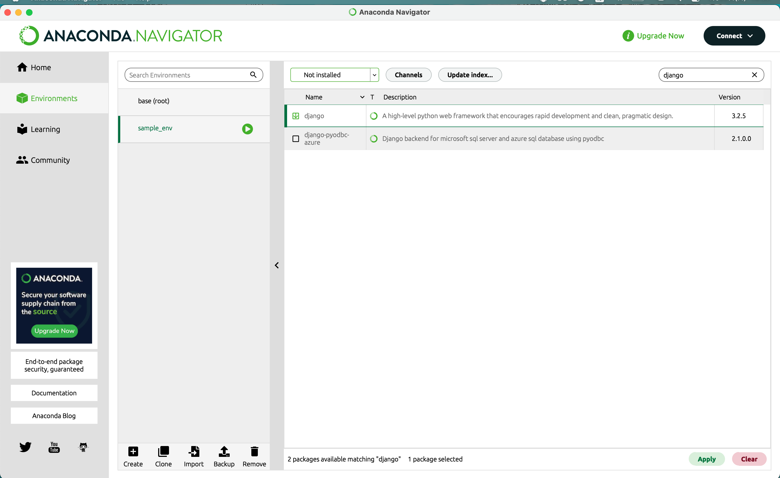The image size is (780, 478).
Task: Check the django-pyodbc-azure package checkbox
Action: [295, 138]
